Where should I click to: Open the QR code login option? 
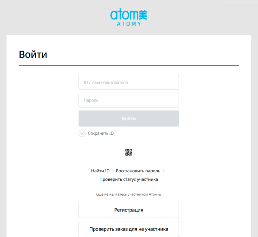pyautogui.click(x=129, y=152)
